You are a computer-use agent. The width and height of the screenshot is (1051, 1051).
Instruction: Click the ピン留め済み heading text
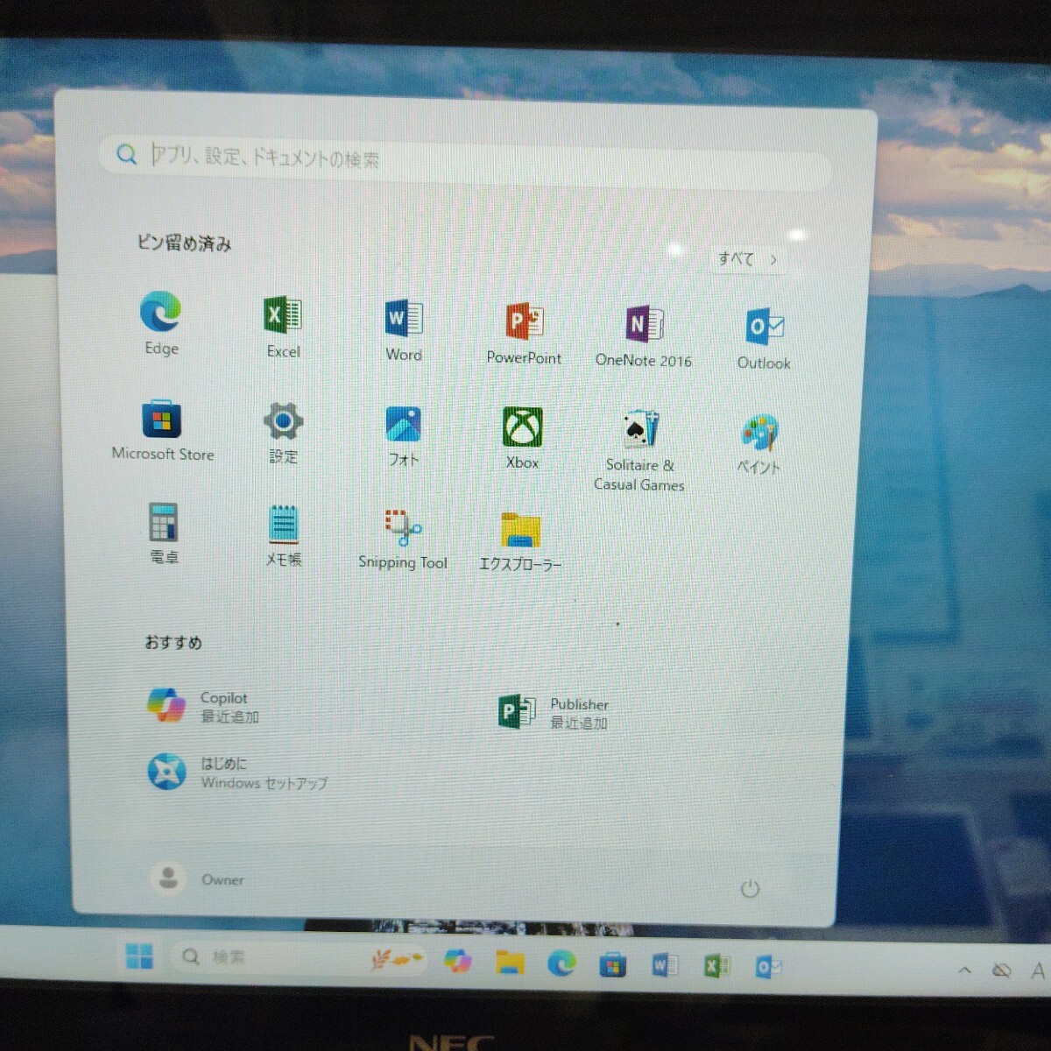click(184, 243)
